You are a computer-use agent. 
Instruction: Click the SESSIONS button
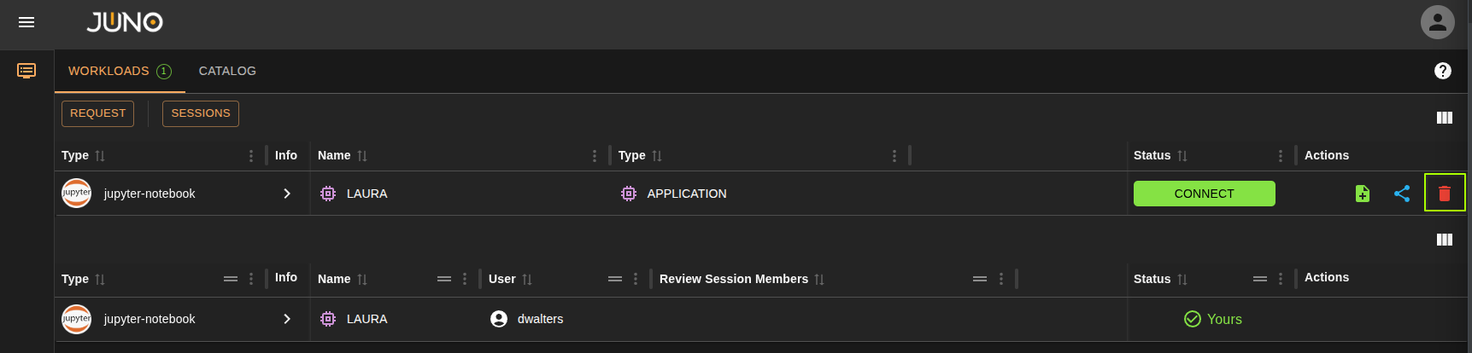click(200, 113)
